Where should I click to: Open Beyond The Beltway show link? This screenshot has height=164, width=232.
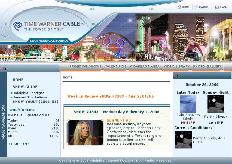(30, 97)
